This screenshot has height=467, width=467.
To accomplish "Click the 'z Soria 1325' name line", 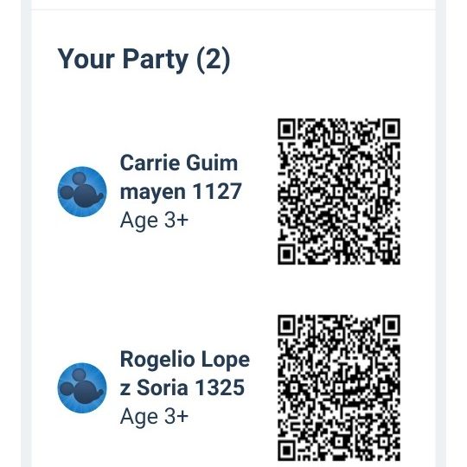I will click(182, 387).
